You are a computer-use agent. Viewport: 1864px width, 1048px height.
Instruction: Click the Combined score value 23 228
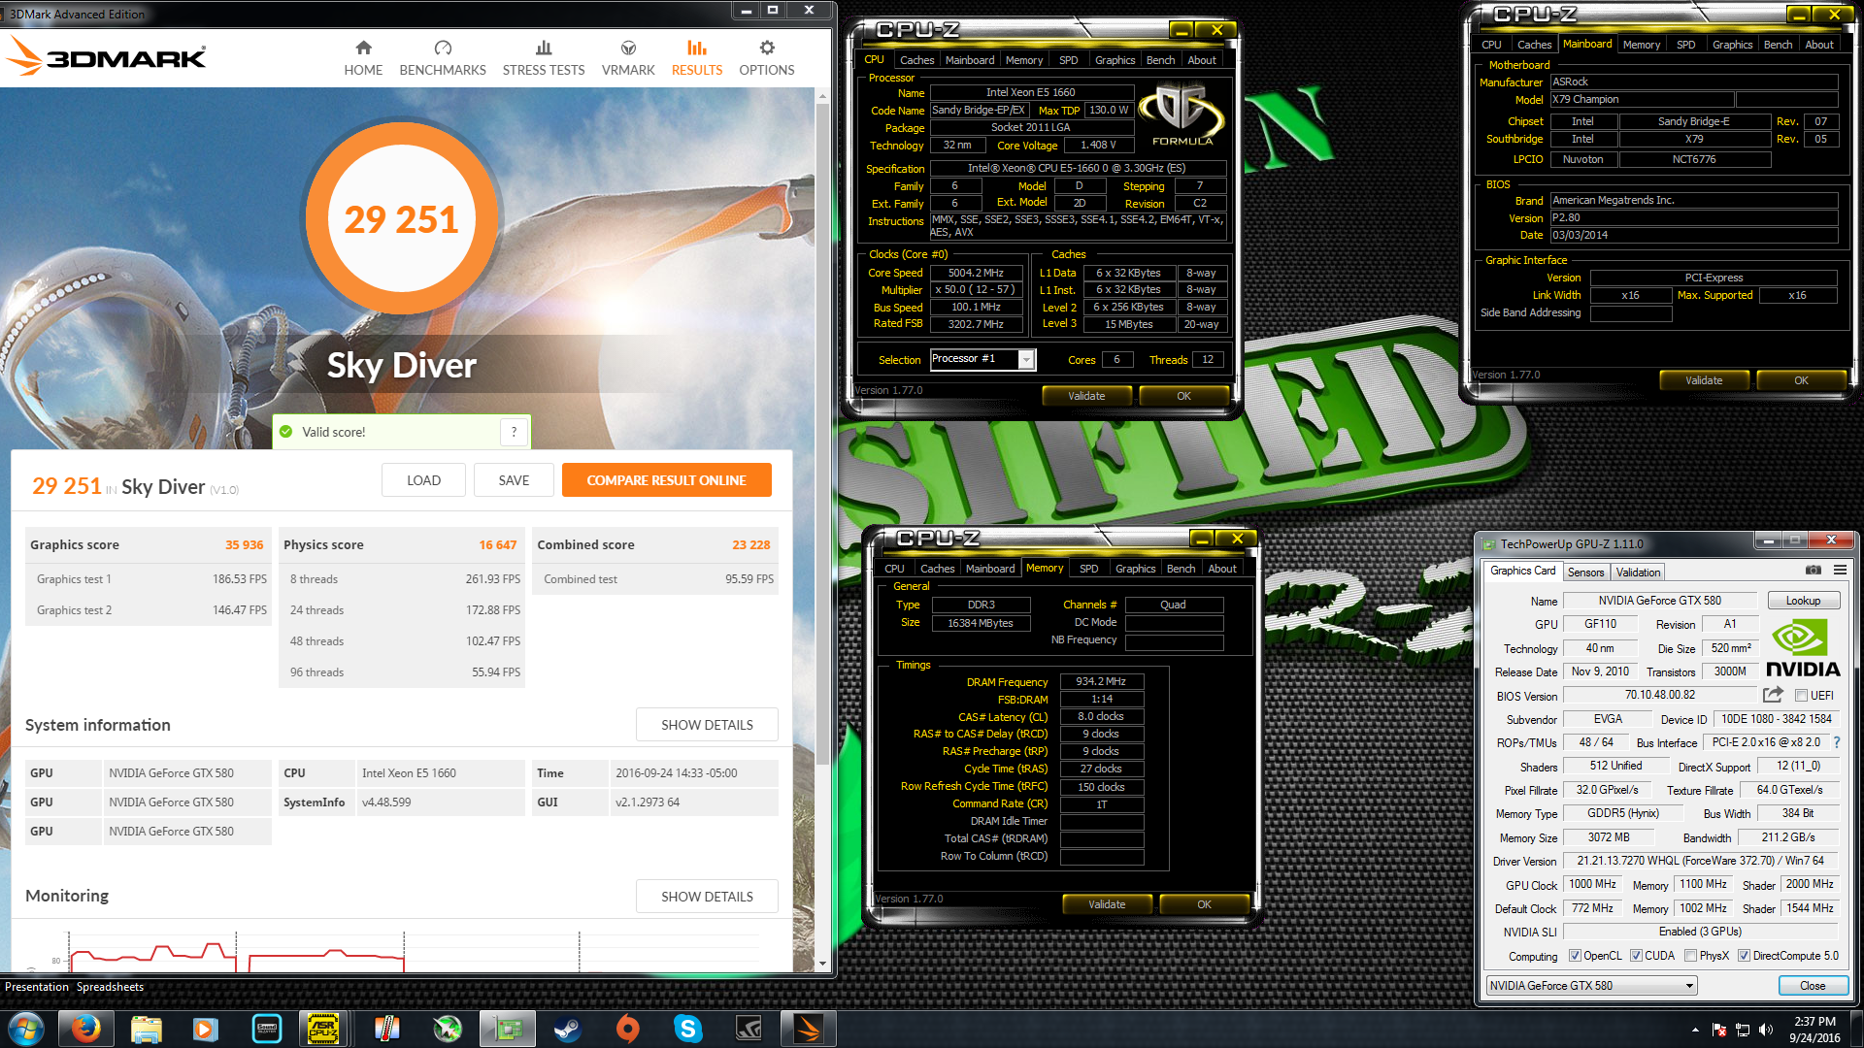tap(751, 545)
